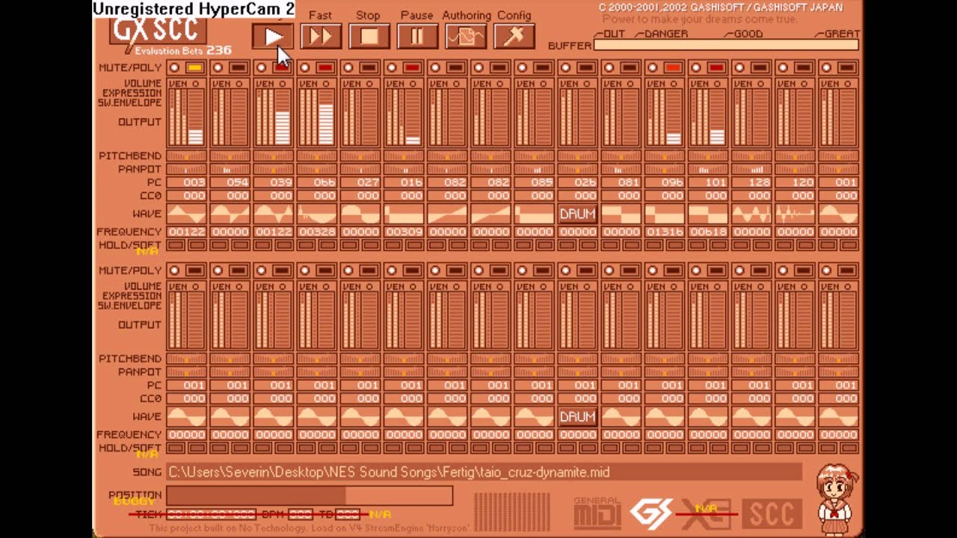Stop the song with the Stop button
The image size is (957, 538).
tap(369, 36)
